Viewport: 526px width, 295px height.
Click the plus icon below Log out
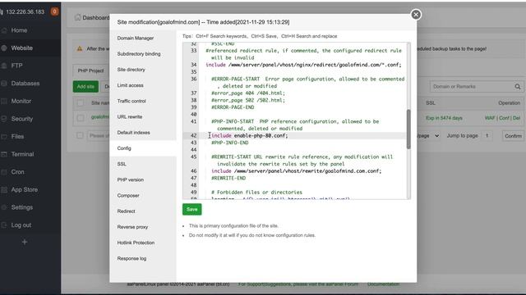point(25,242)
